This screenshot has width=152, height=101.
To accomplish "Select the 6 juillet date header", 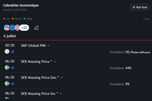I will pos(10,36).
